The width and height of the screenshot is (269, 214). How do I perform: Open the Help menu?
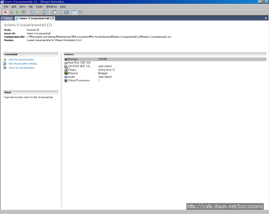(63, 7)
